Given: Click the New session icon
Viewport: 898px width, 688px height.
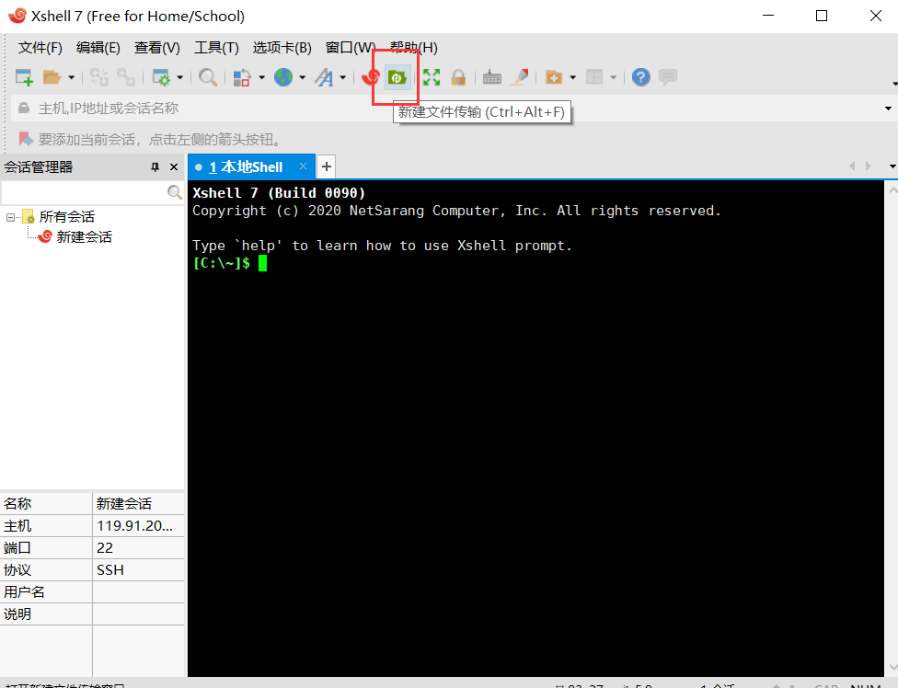Looking at the screenshot, I should coord(24,77).
